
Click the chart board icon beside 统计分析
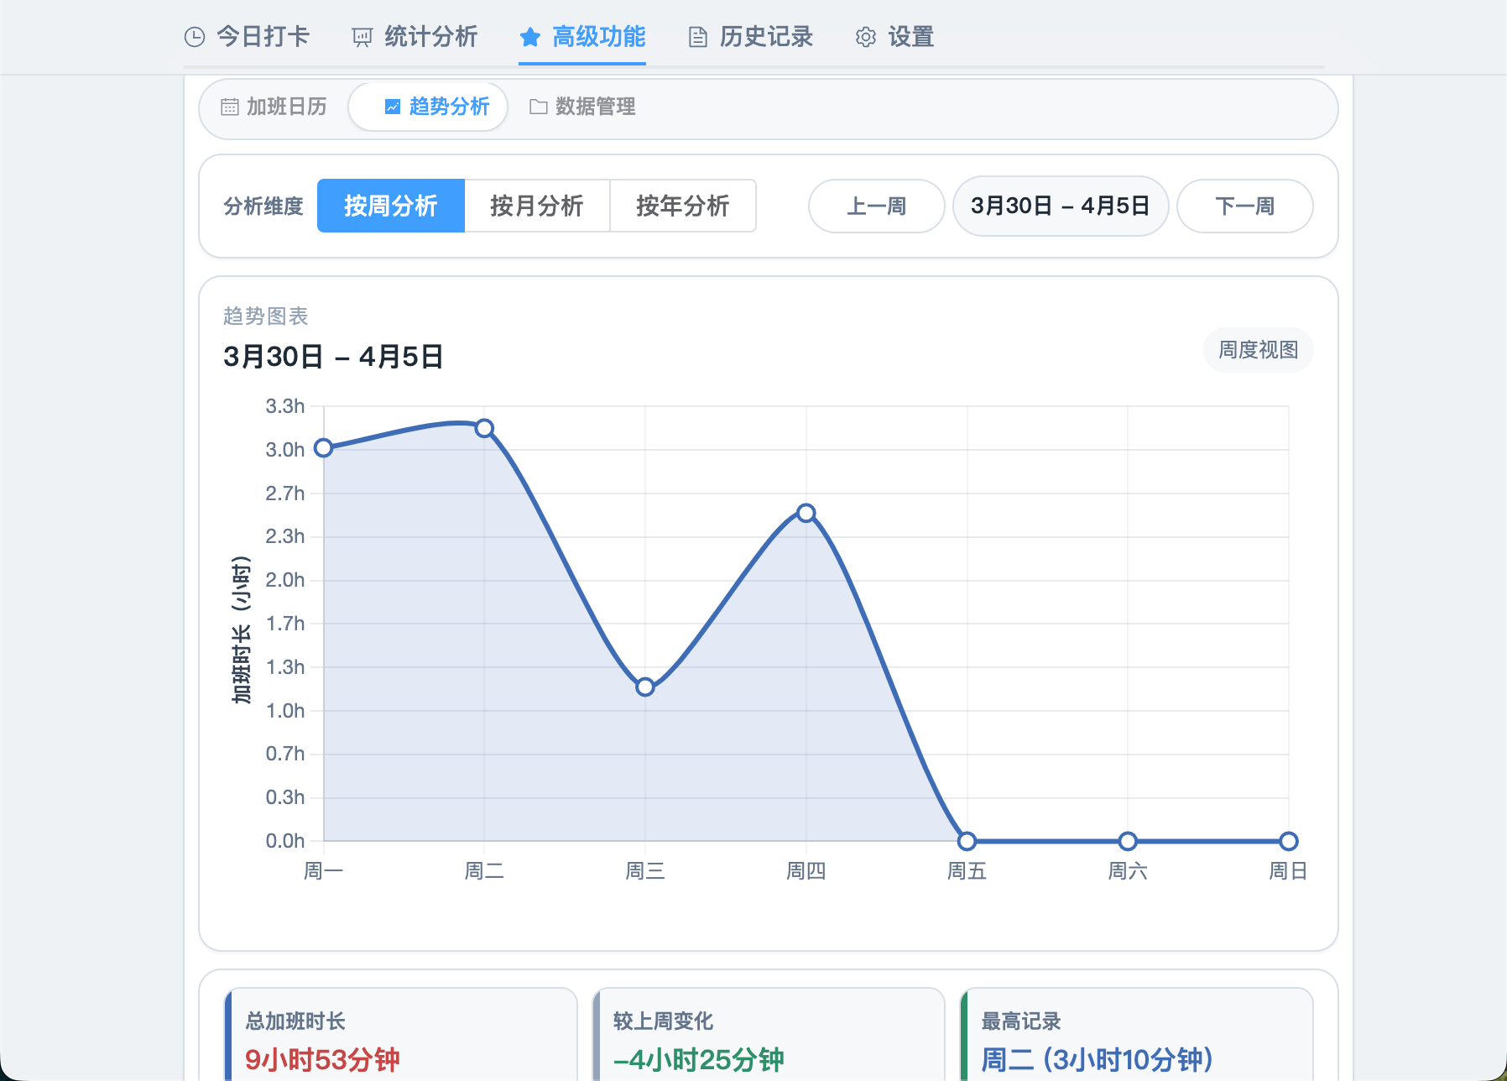(362, 37)
